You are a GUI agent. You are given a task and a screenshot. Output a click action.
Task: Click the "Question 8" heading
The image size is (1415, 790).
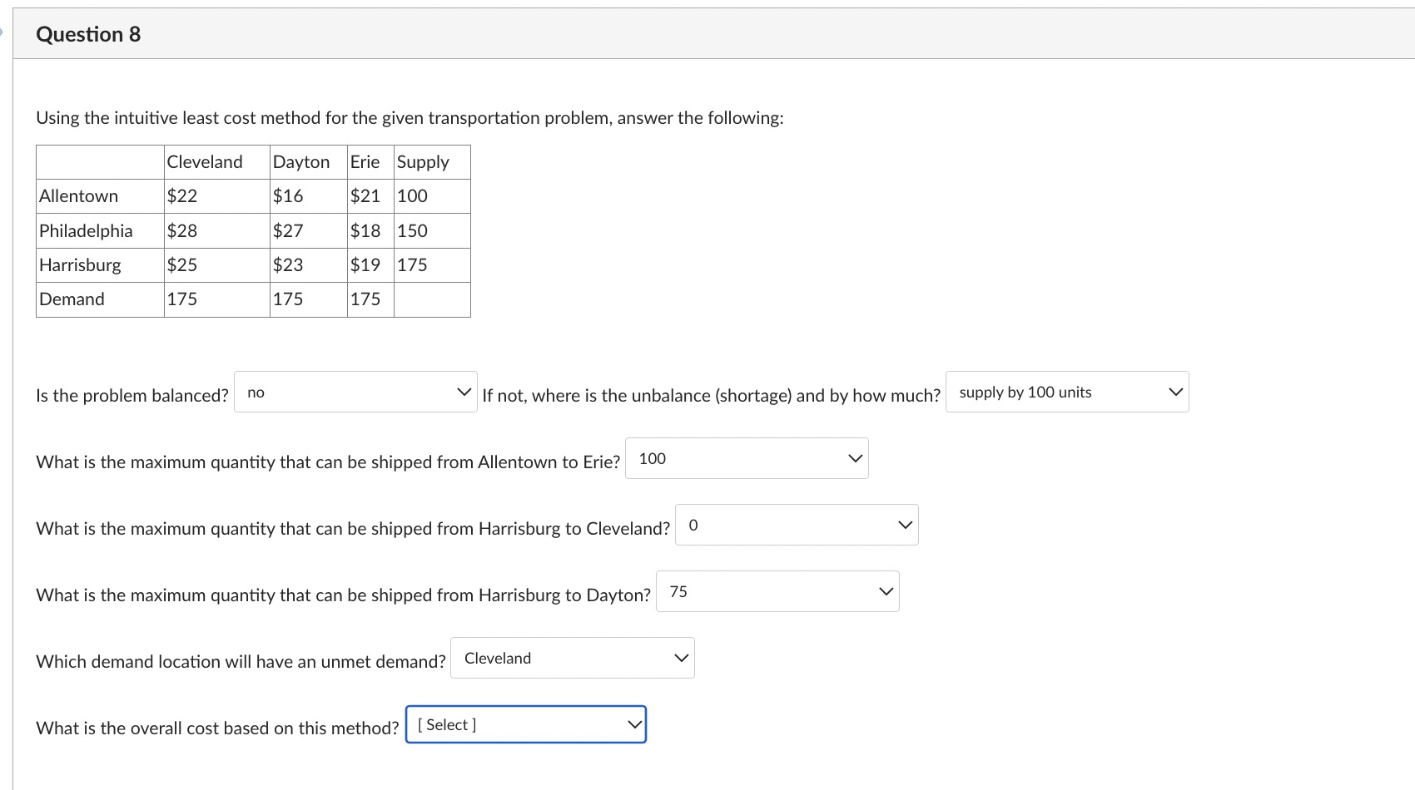click(x=89, y=34)
